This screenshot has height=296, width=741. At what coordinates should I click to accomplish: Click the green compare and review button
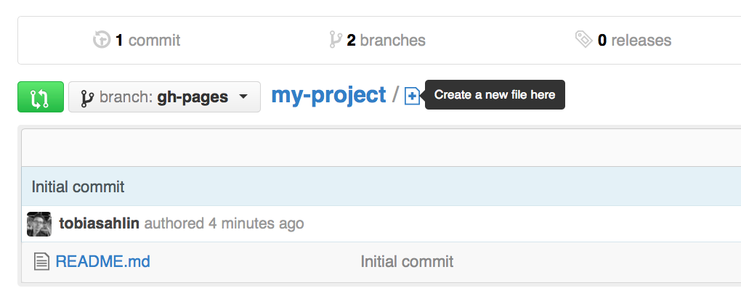(x=41, y=96)
